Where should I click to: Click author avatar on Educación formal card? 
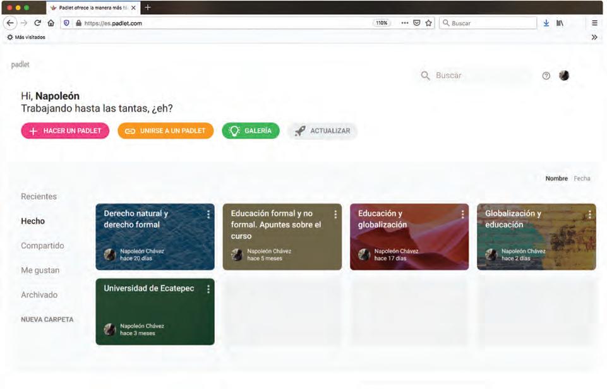pos(237,254)
